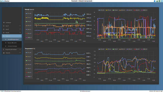The width and height of the screenshot is (163, 92).
Task: Toggle blue [F1] L20 in Temperatură side legend
Action: point(29,53)
